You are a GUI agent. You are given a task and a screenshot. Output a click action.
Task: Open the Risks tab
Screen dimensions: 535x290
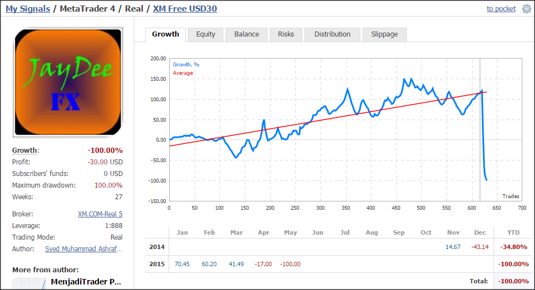pyautogui.click(x=286, y=34)
